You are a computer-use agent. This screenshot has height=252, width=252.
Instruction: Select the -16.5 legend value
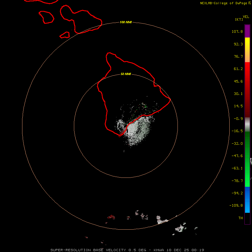(237, 131)
